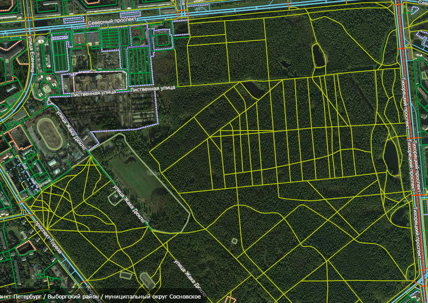This screenshot has width=428, height=303.
Task: Click the "Выборгский район" breadcrumb link
Action: pos(72,297)
